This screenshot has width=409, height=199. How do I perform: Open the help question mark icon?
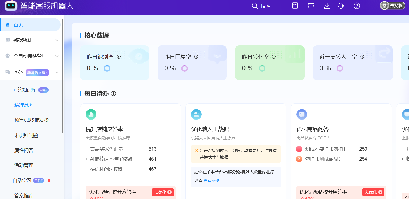pos(357,6)
